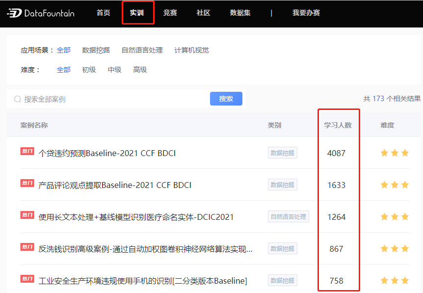Sort by the 学习人数 column header
The image size is (423, 293).
pos(338,125)
